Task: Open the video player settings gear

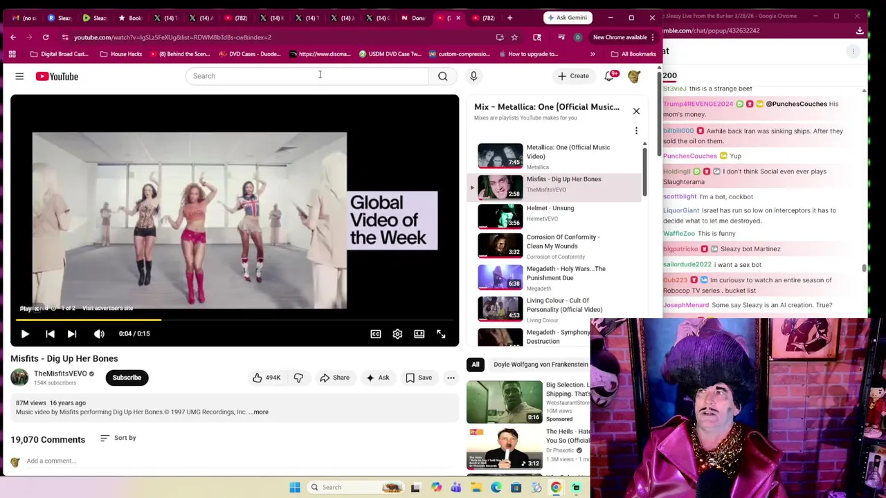Action: [x=397, y=334]
